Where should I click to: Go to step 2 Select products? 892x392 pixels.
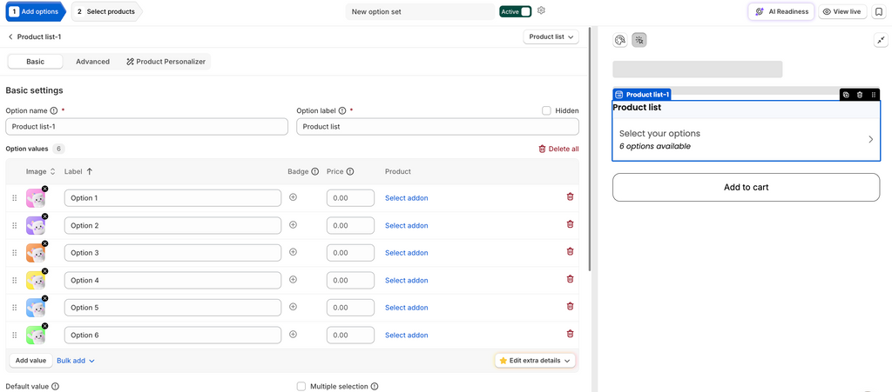coord(105,11)
